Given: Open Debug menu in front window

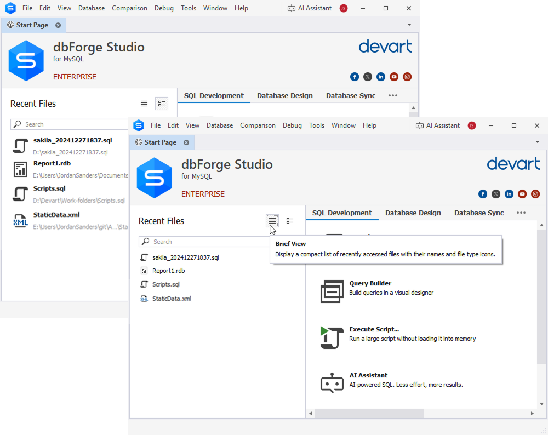Looking at the screenshot, I should (292, 125).
